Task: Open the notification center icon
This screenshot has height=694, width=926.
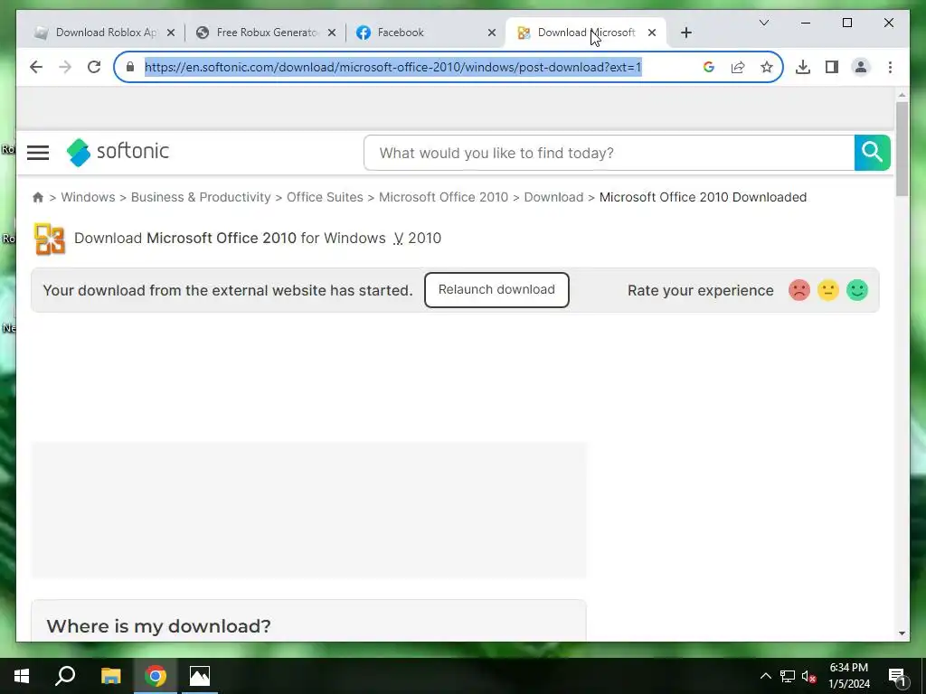Action: point(897,677)
